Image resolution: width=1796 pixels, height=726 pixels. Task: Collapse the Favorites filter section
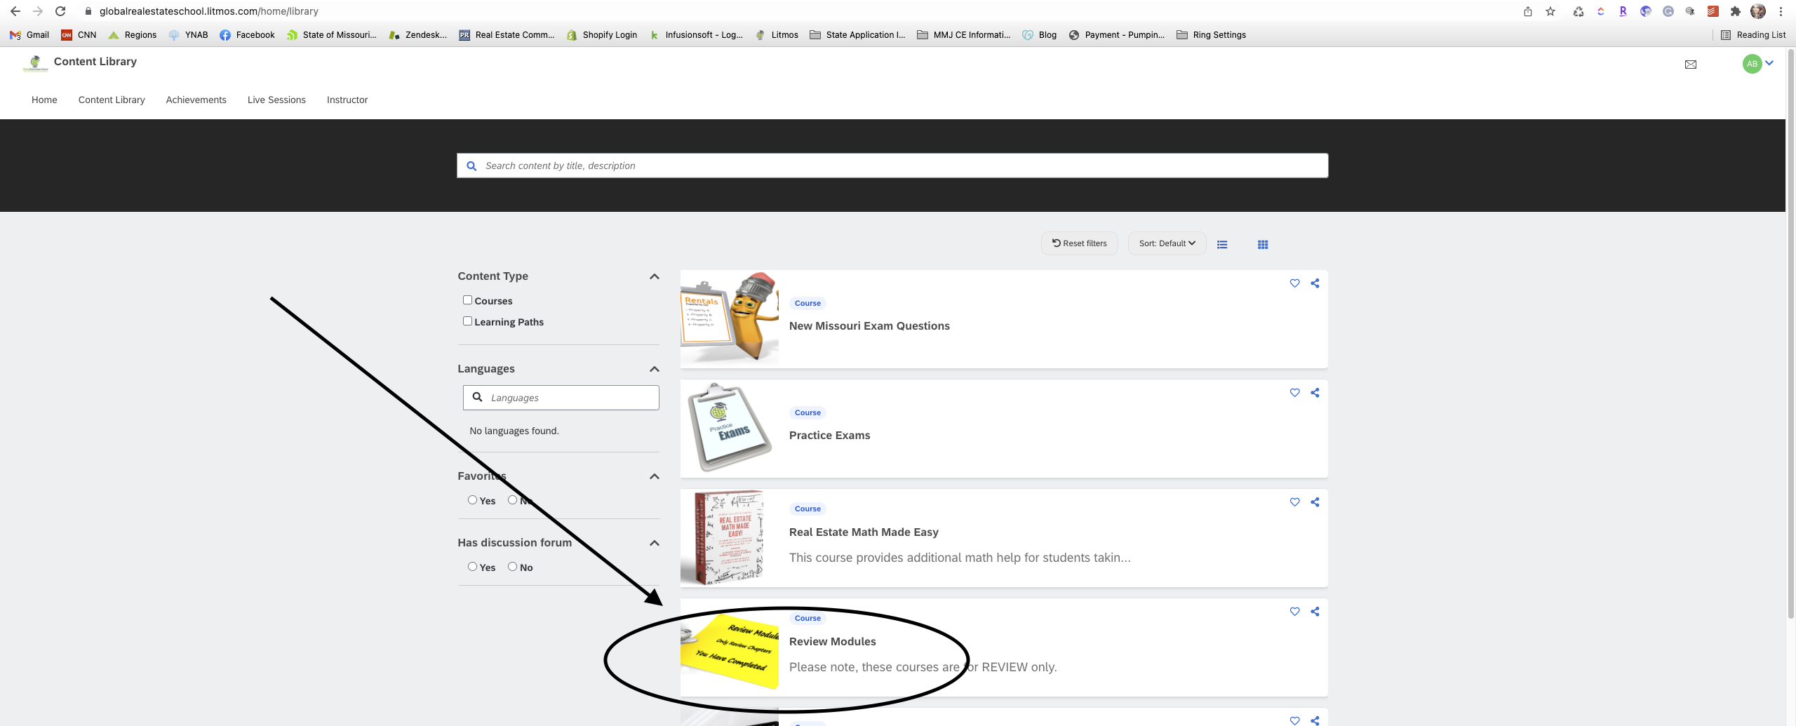click(655, 476)
